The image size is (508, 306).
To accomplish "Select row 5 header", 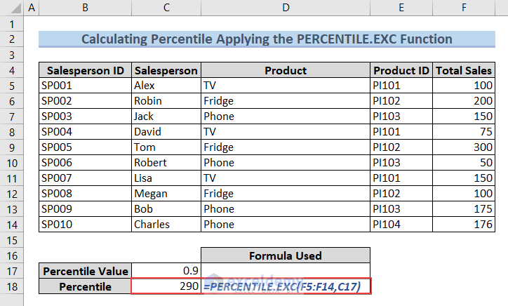I will pyautogui.click(x=11, y=86).
